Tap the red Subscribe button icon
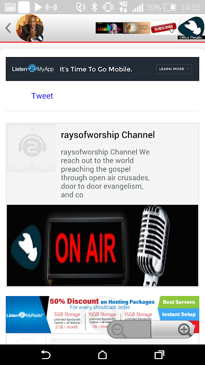 [x=164, y=28]
